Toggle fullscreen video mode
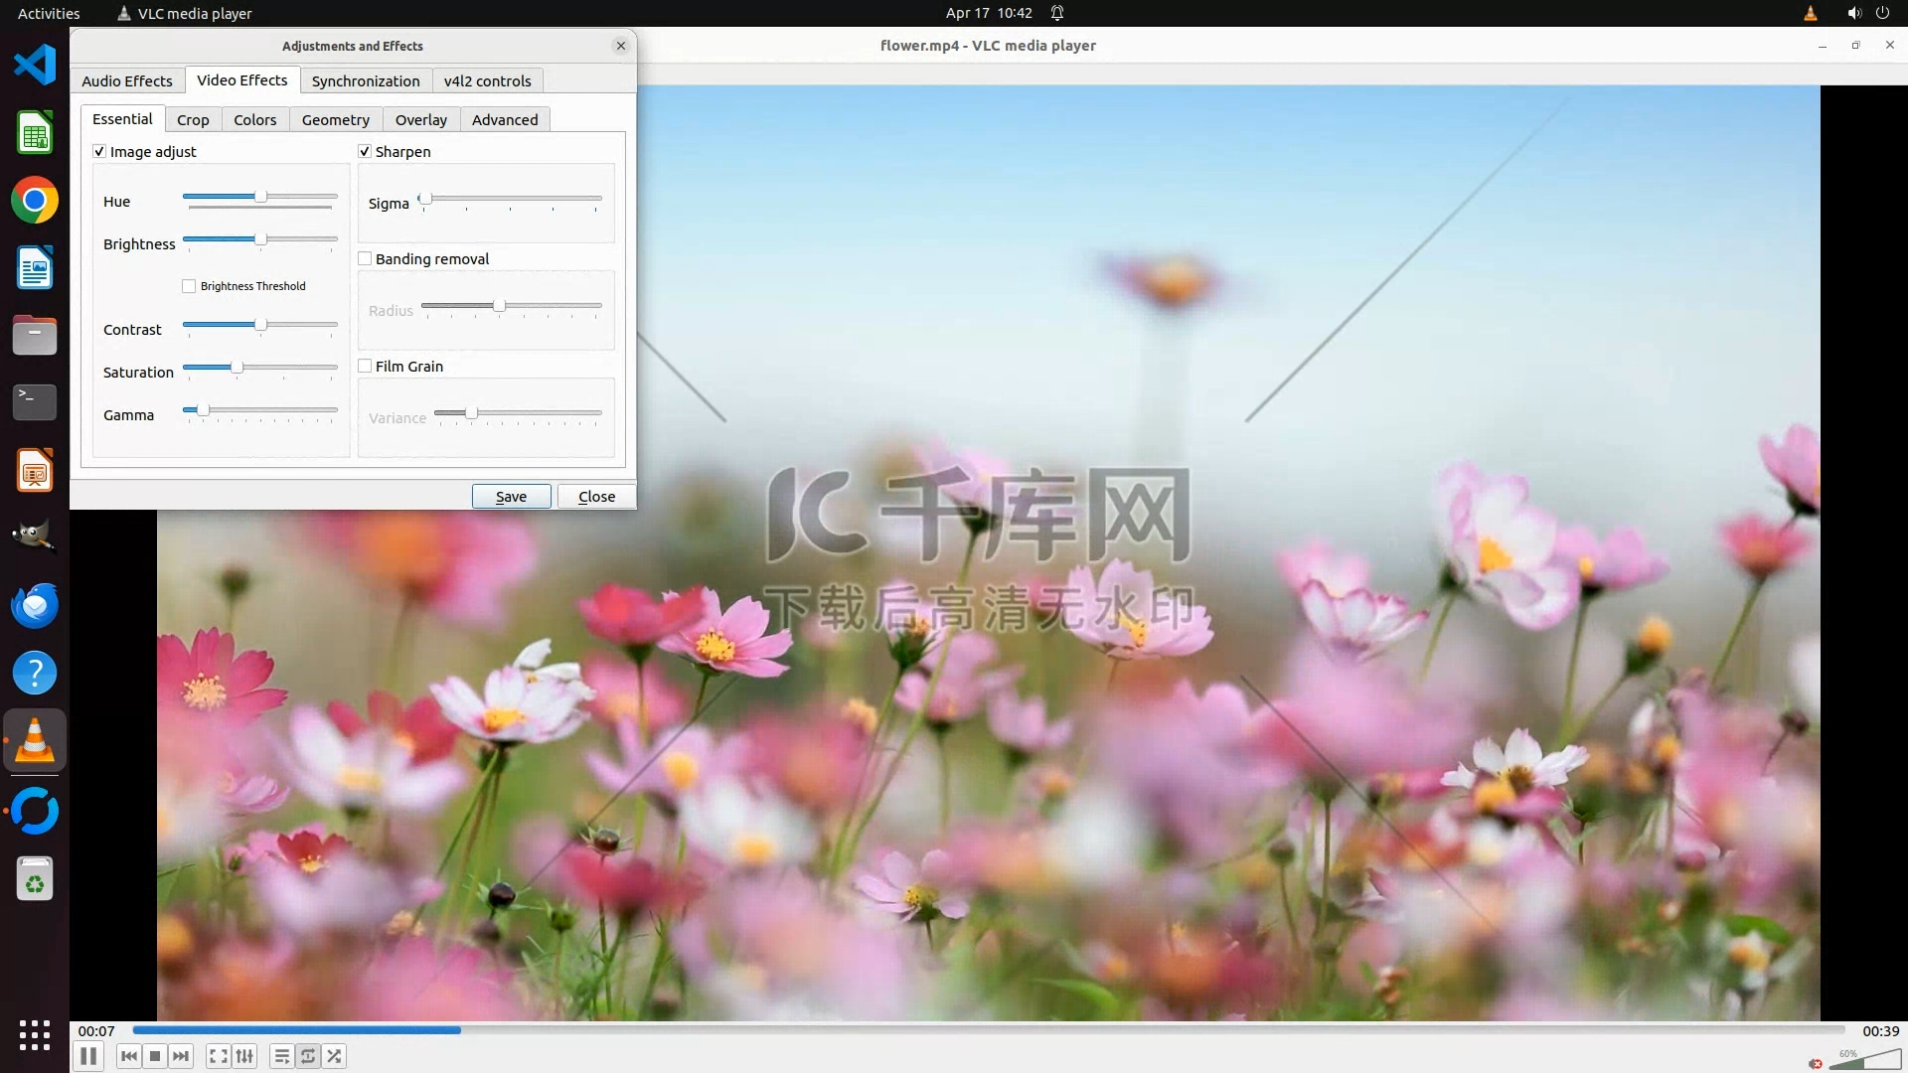Viewport: 1908px width, 1073px height. click(219, 1056)
